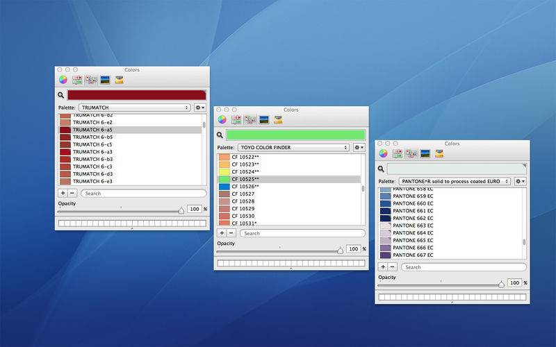Screen dimensions: 556x347
Task: Click dark red current color bar
Action: [x=136, y=95]
